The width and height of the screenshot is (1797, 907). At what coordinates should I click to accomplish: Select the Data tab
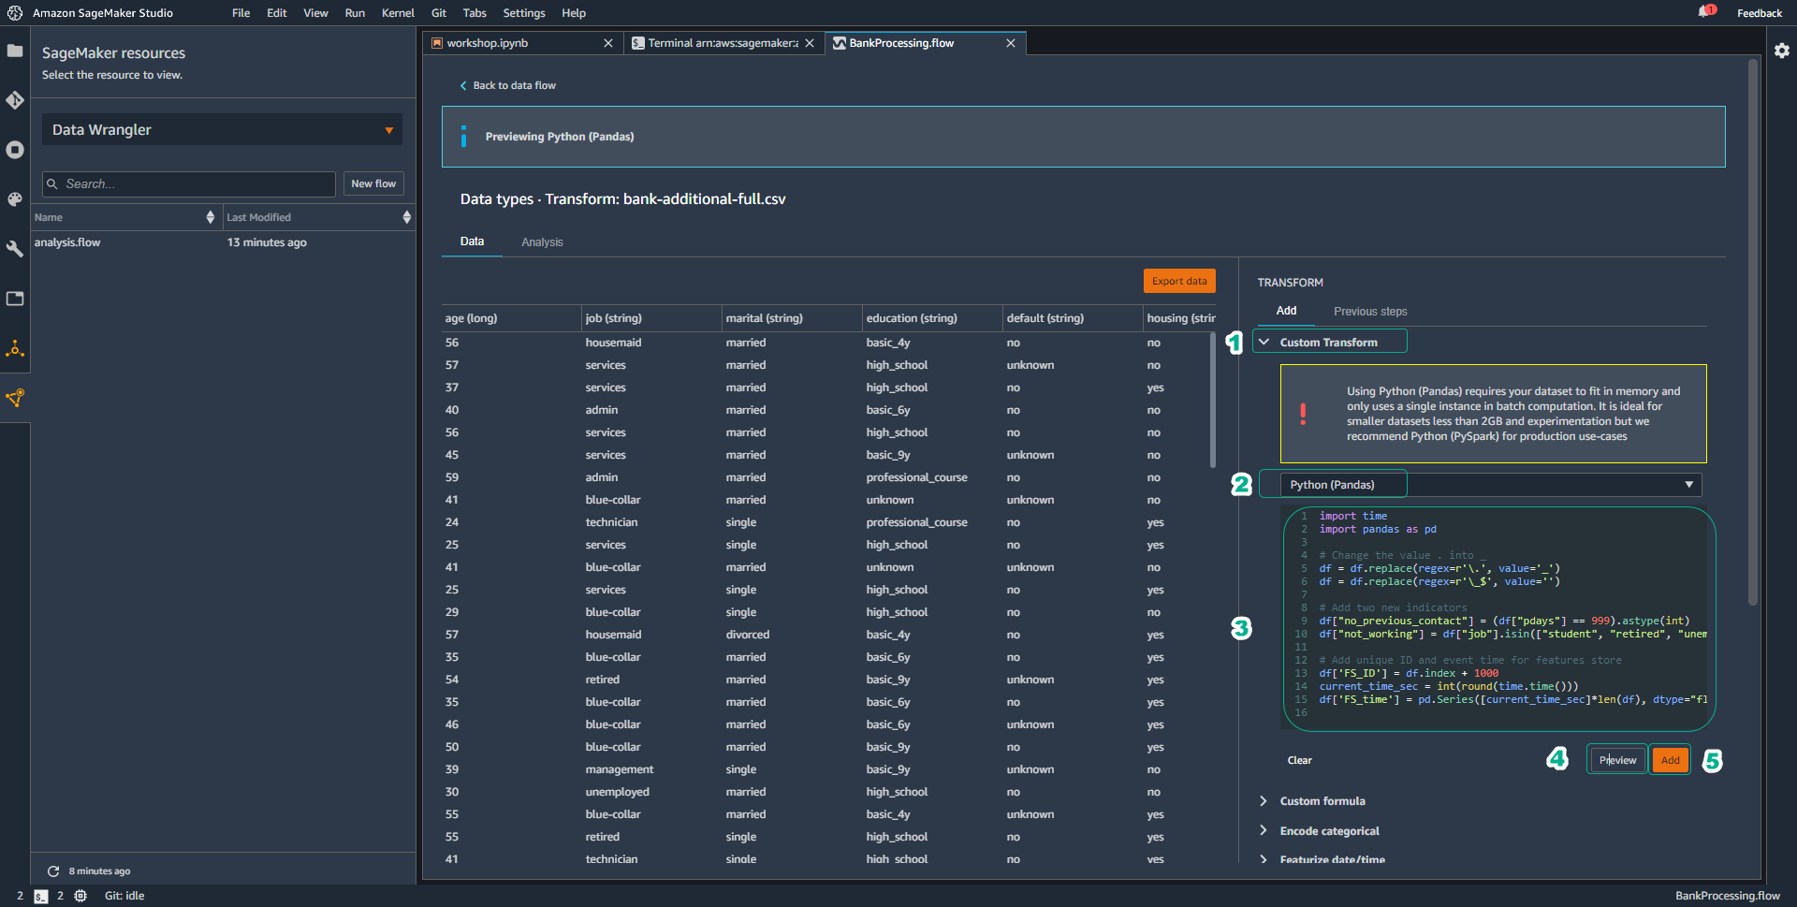point(472,241)
